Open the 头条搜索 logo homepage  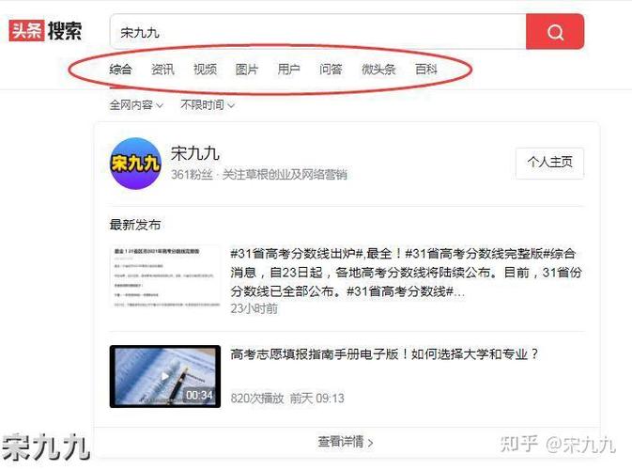(46, 31)
